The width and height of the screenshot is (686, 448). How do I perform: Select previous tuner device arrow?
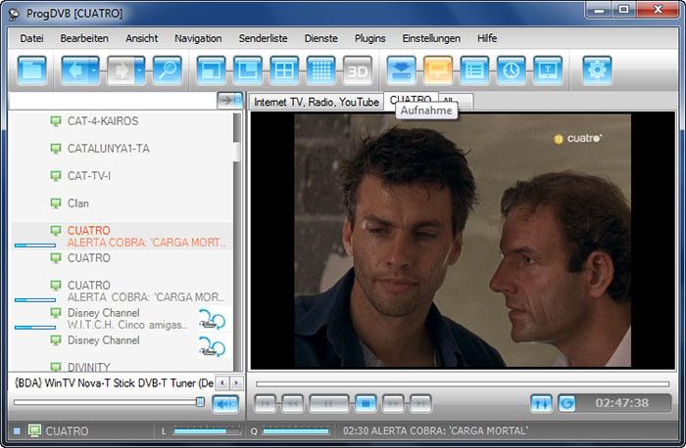[222, 382]
